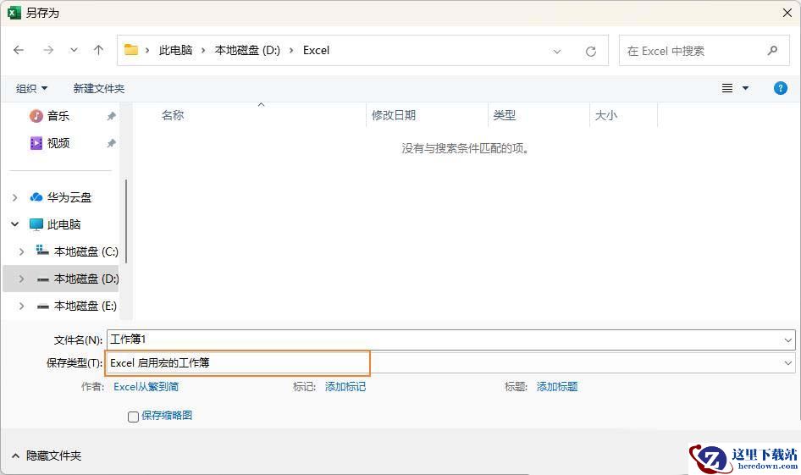Click the magnifier search icon

tap(772, 51)
